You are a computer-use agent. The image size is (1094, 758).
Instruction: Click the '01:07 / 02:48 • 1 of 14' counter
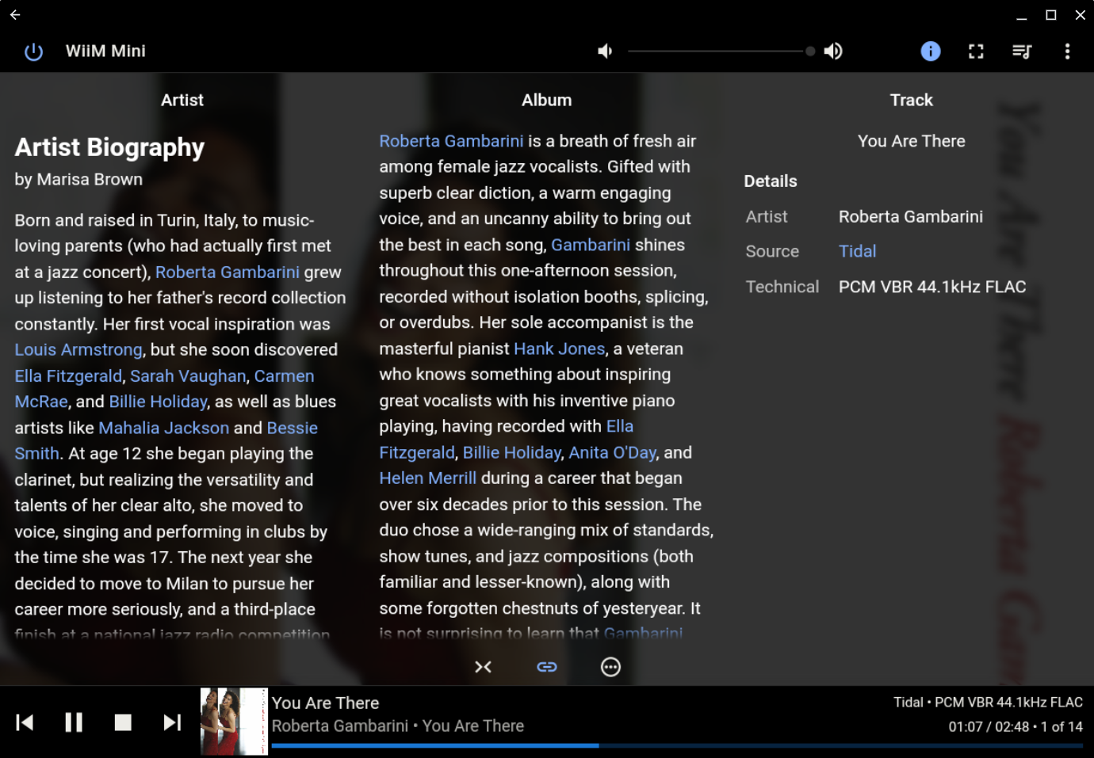coord(1016,726)
